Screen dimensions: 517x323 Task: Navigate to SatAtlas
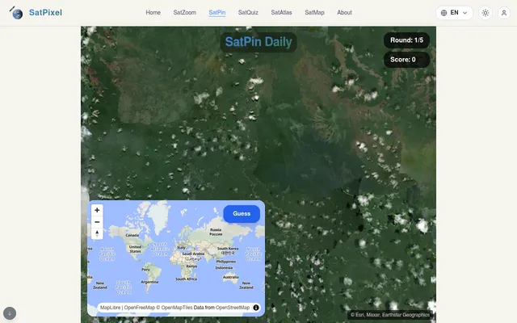tap(281, 13)
